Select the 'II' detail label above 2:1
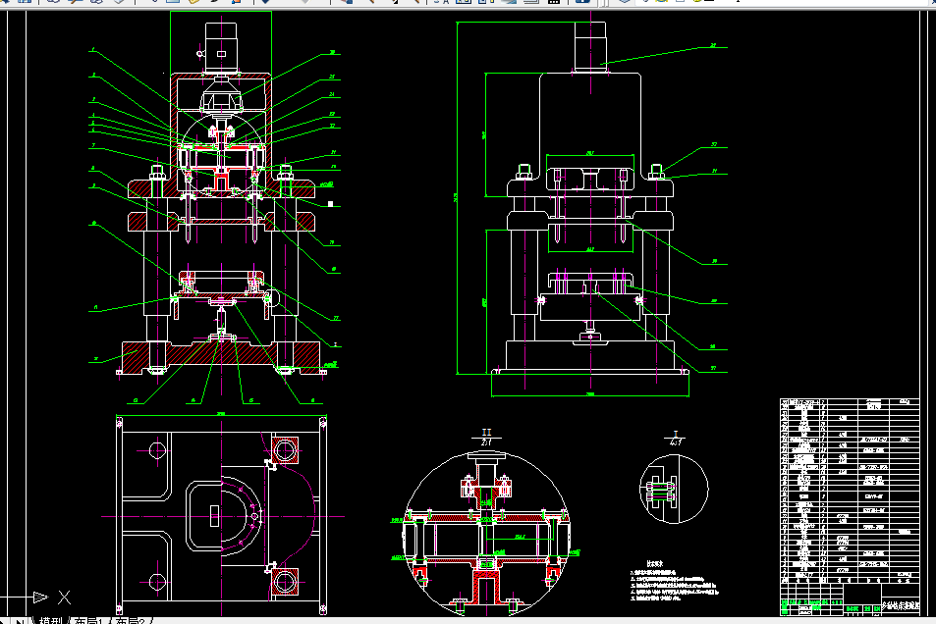 486,432
